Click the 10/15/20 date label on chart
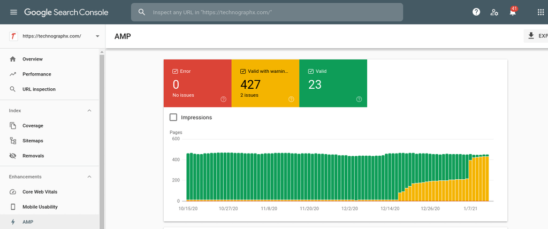548x229 pixels. point(188,208)
